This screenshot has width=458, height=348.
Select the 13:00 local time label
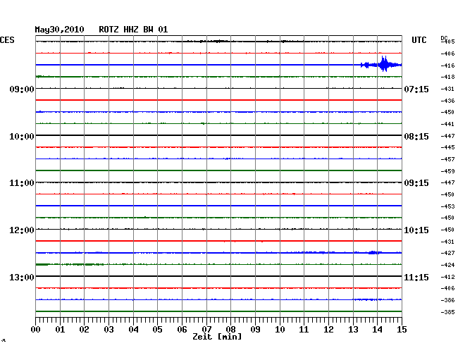click(22, 277)
